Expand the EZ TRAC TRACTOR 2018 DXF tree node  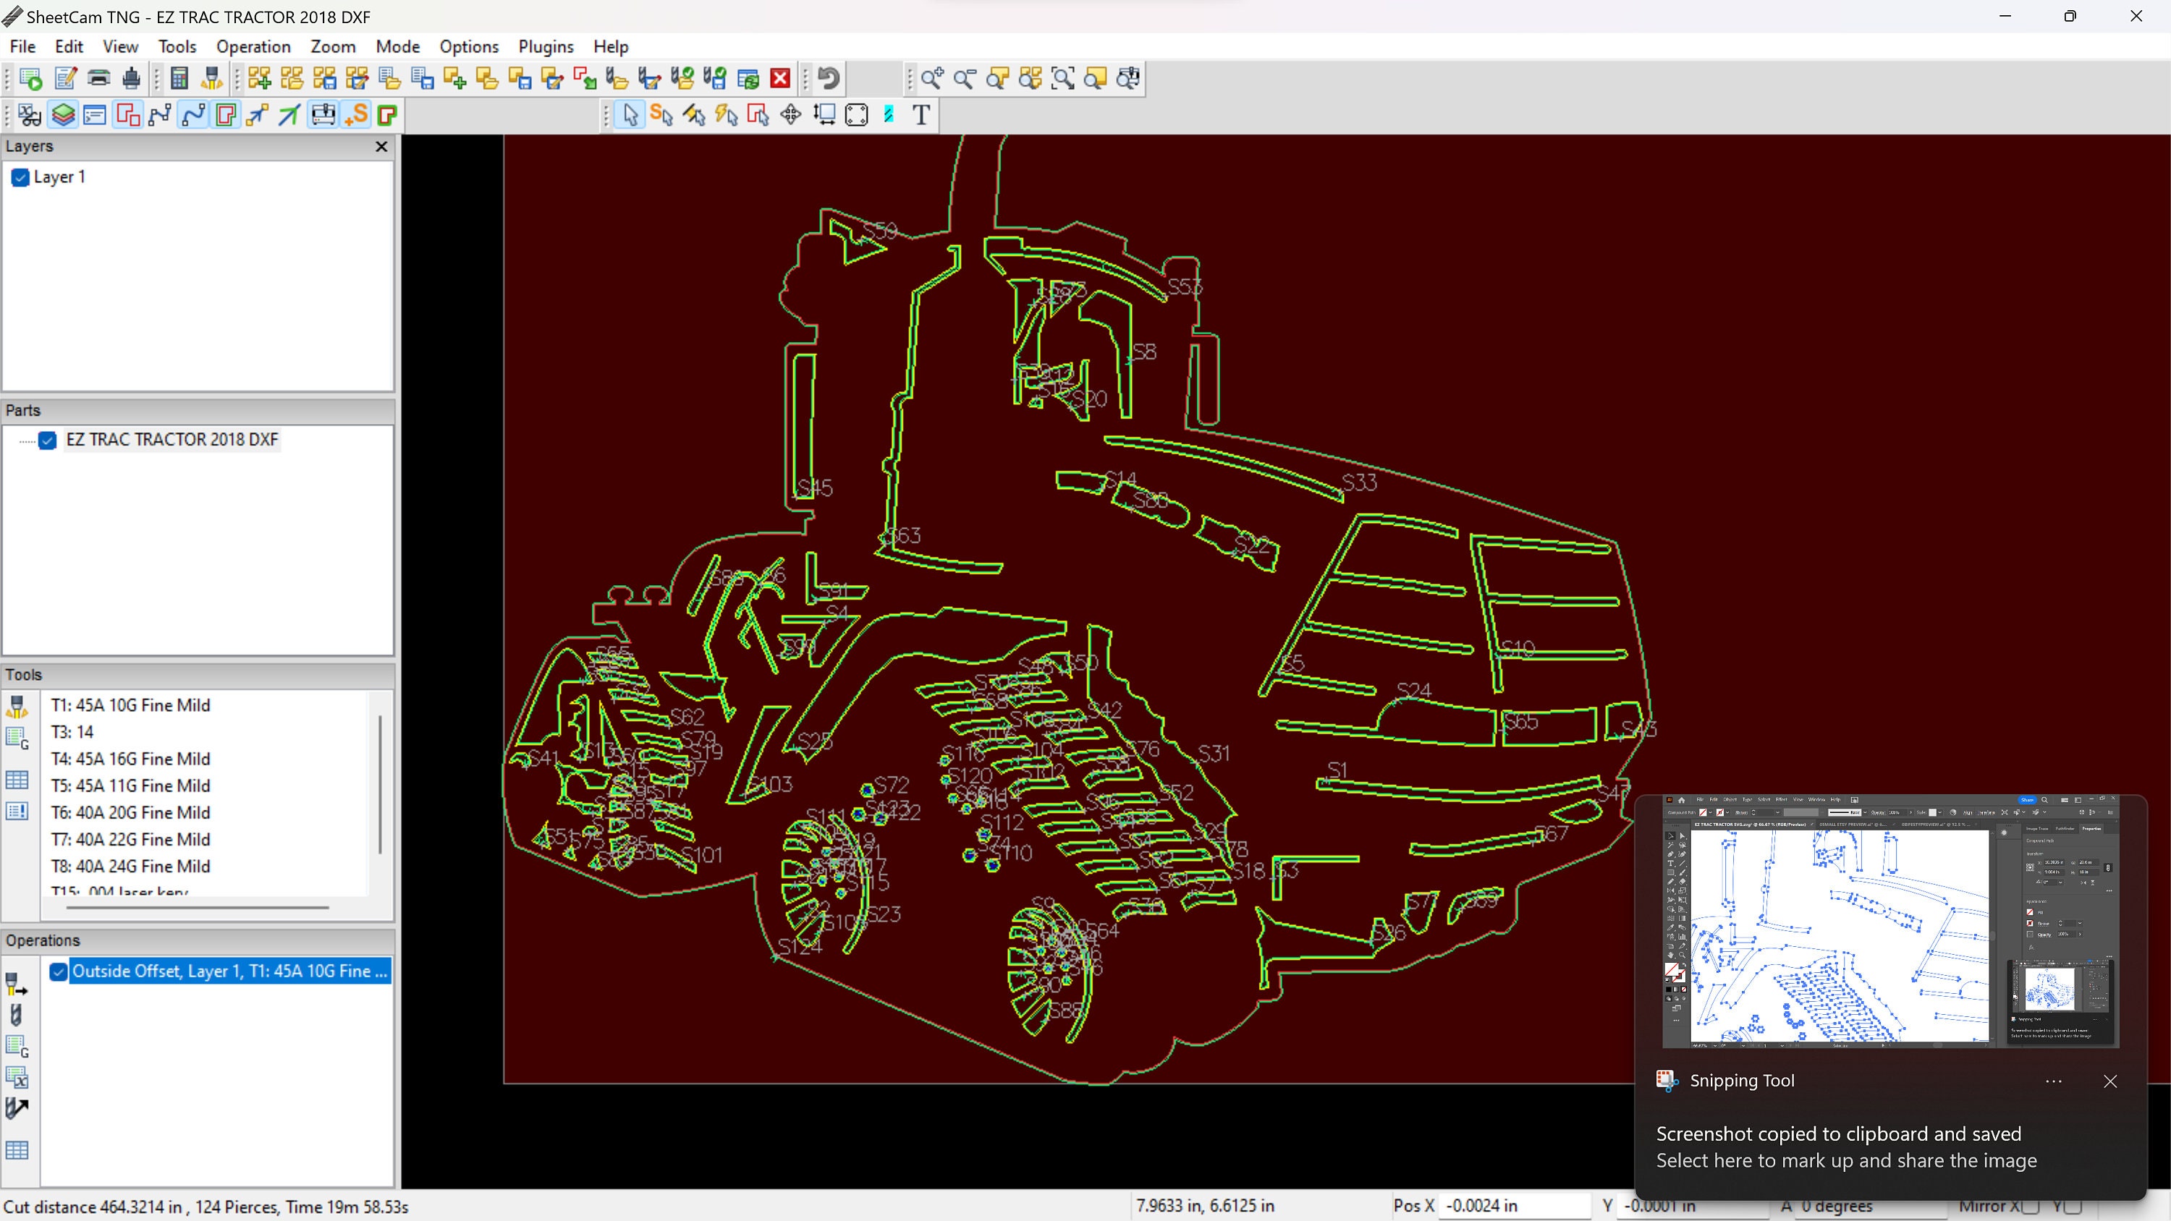(24, 440)
